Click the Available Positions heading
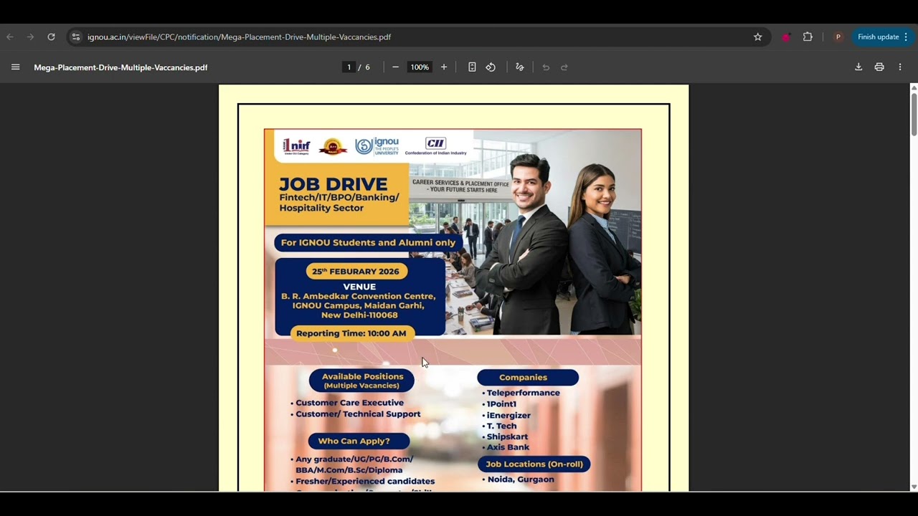The image size is (918, 516). tap(361, 381)
